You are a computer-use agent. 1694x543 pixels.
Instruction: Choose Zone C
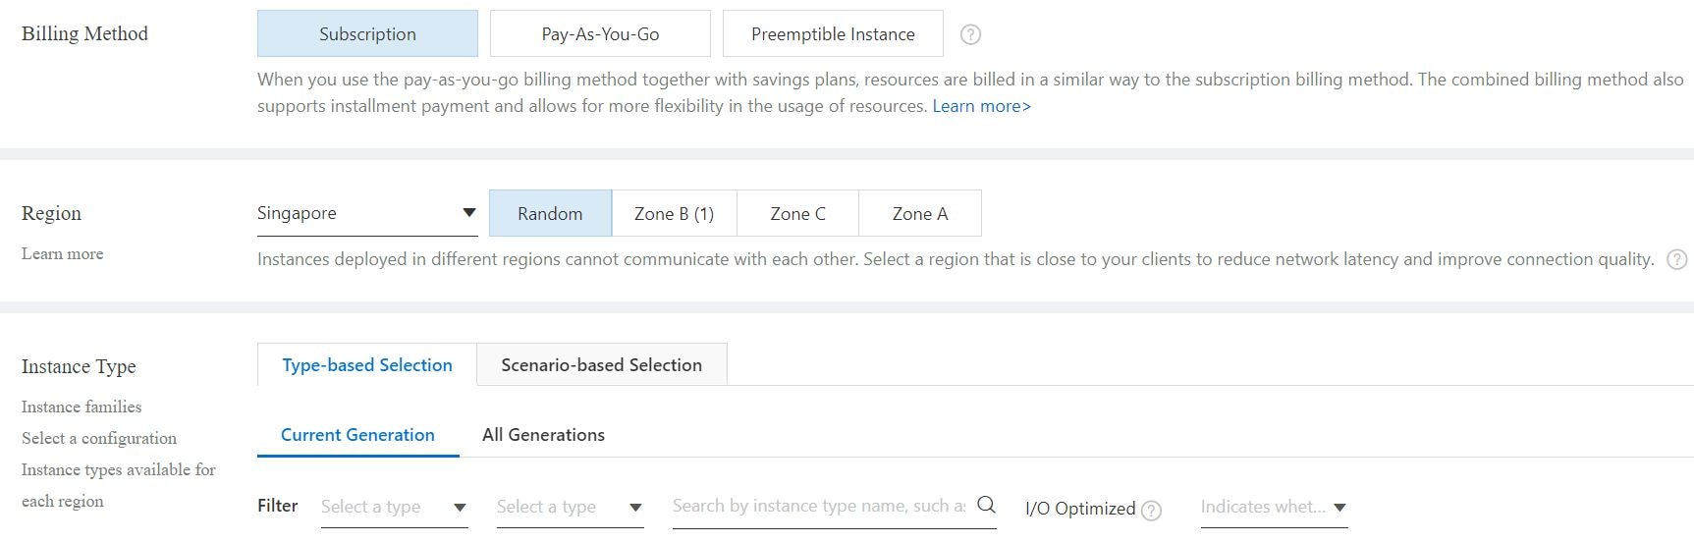pos(797,213)
